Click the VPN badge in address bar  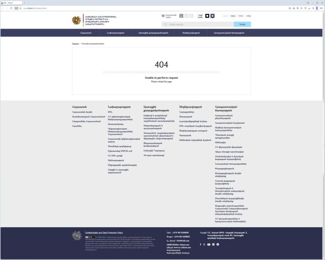pos(16,8)
